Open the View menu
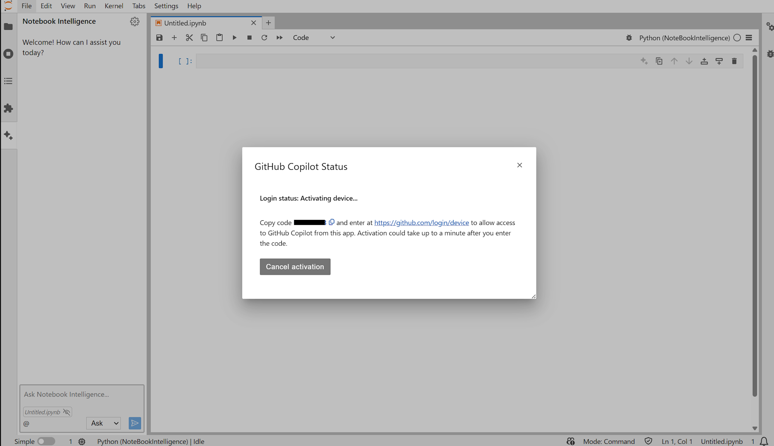774x446 pixels. tap(68, 6)
